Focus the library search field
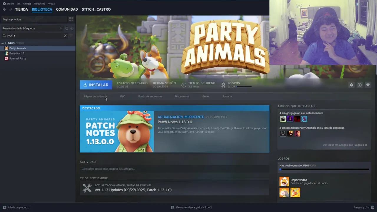377x212 pixels. click(35, 36)
